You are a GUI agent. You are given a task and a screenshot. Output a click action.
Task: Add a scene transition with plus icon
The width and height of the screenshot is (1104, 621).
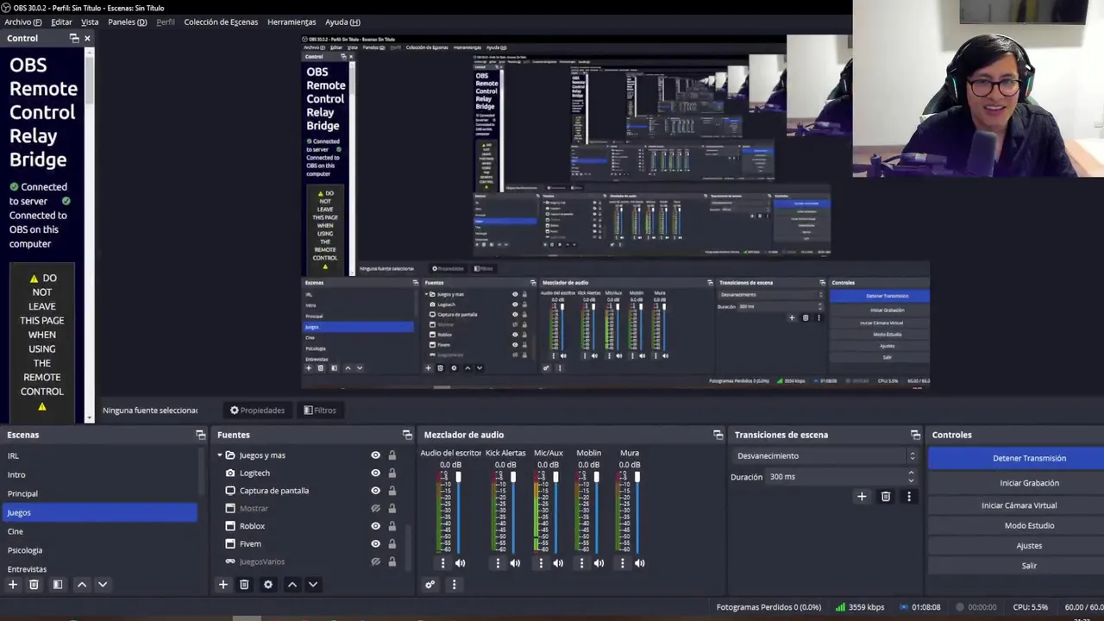(x=862, y=497)
